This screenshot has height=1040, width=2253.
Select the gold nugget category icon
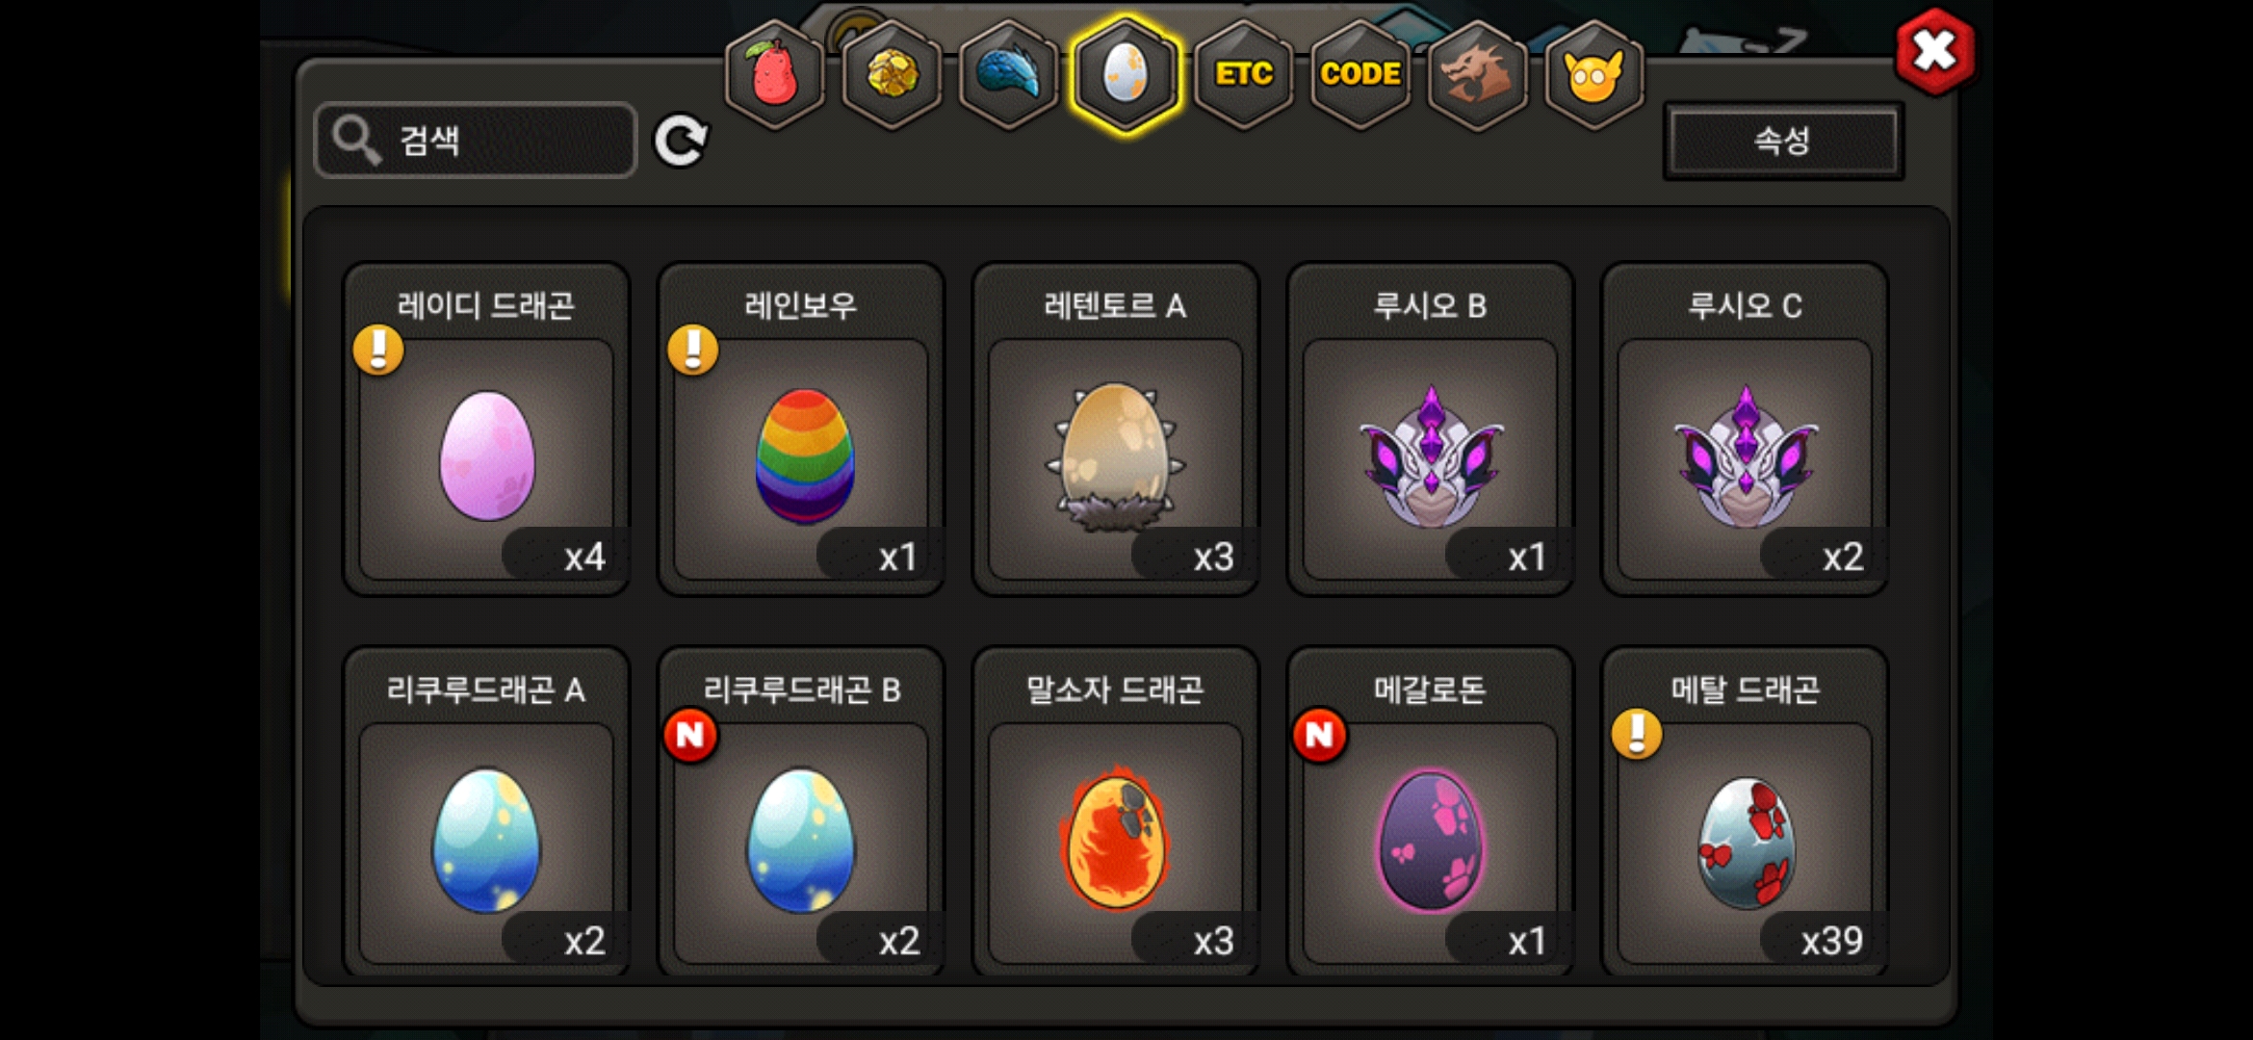pyautogui.click(x=893, y=74)
